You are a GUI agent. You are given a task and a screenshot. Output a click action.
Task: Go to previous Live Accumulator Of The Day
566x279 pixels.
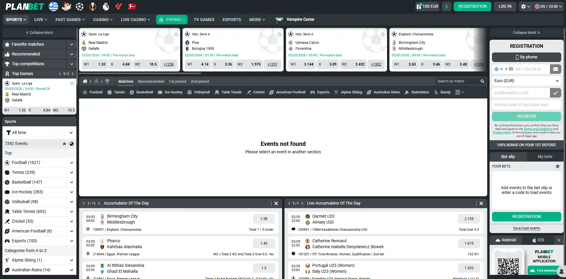point(289,203)
